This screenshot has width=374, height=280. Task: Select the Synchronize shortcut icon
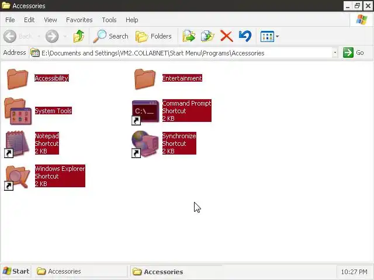[145, 144]
